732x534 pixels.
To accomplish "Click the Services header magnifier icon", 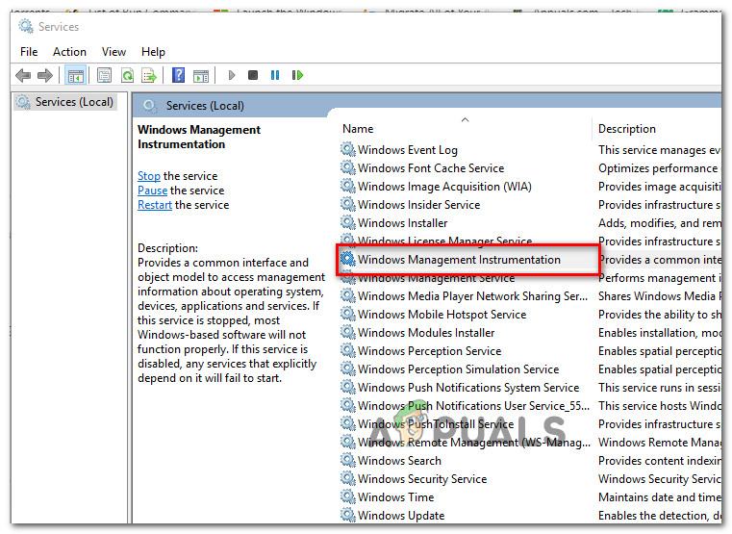I will (150, 106).
